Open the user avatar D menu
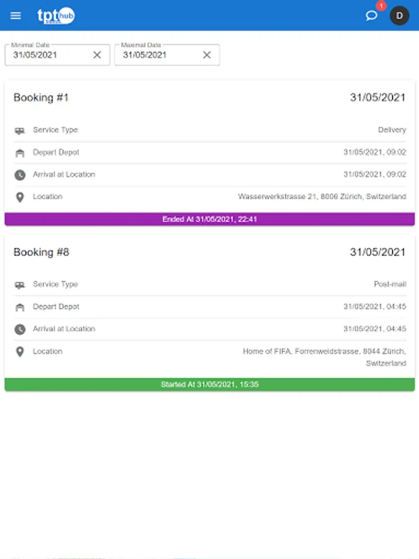This screenshot has height=559, width=419. [399, 16]
